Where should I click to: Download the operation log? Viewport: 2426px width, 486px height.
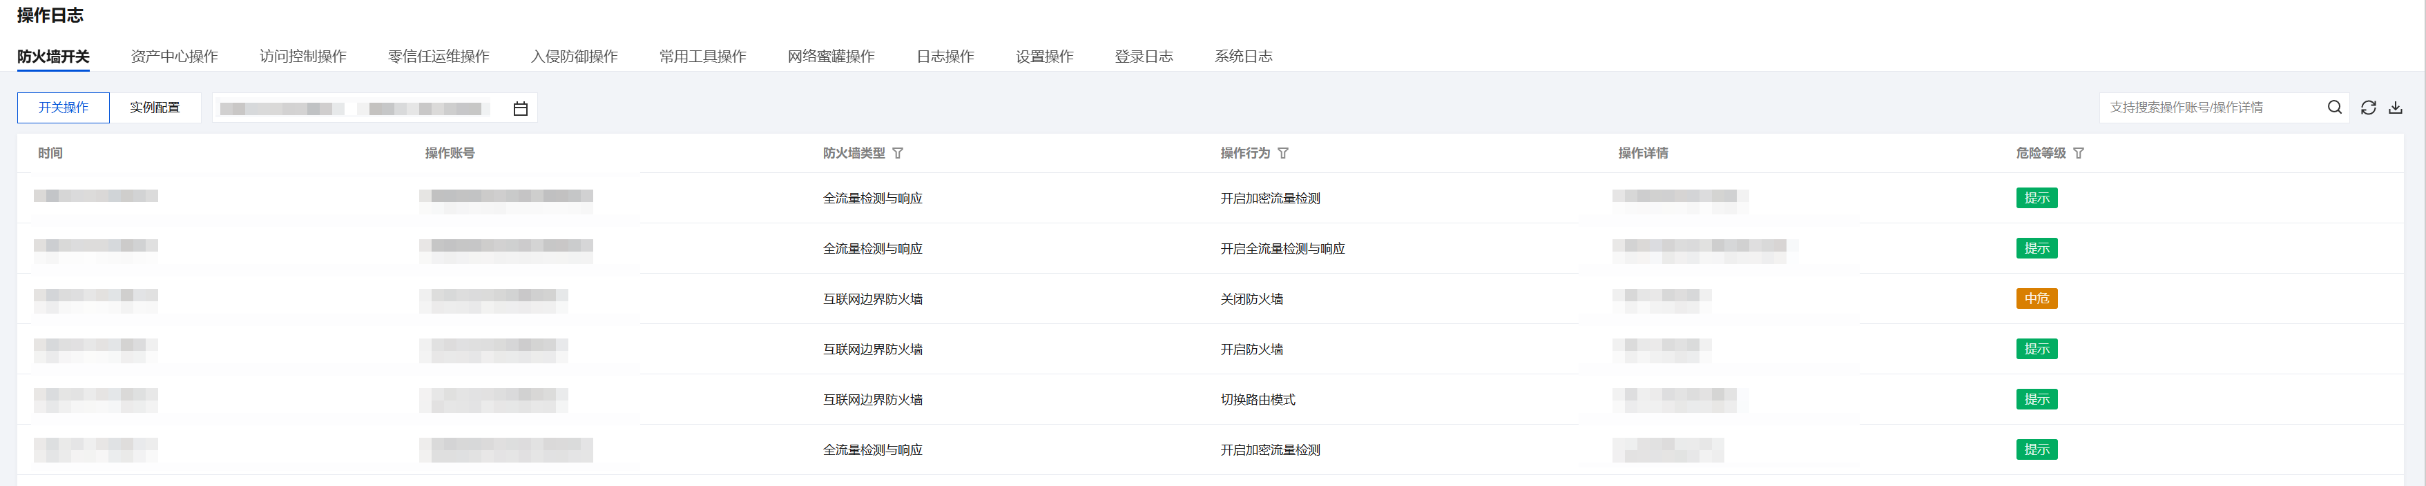[x=2395, y=108]
